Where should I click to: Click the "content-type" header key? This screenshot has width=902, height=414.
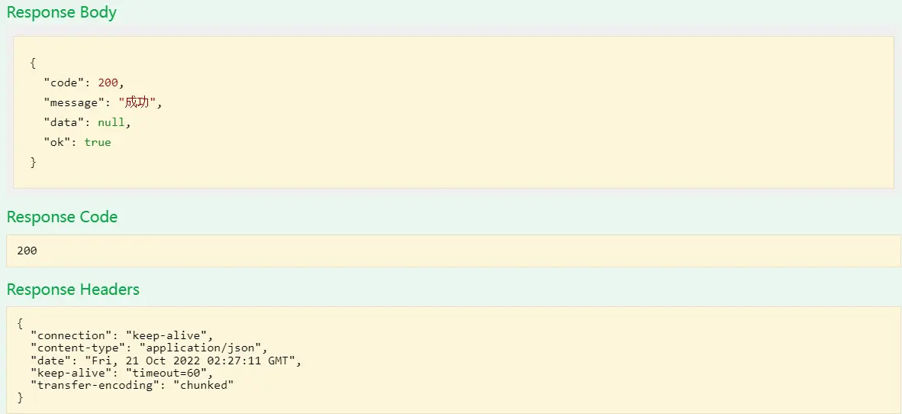coord(71,348)
